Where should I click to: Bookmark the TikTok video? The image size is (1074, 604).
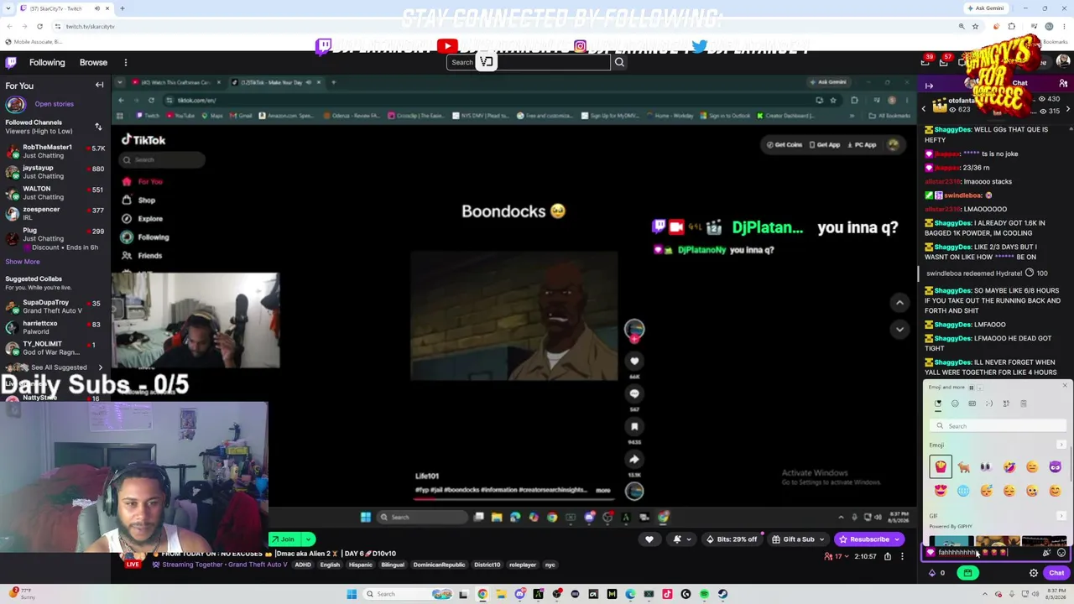click(x=634, y=426)
